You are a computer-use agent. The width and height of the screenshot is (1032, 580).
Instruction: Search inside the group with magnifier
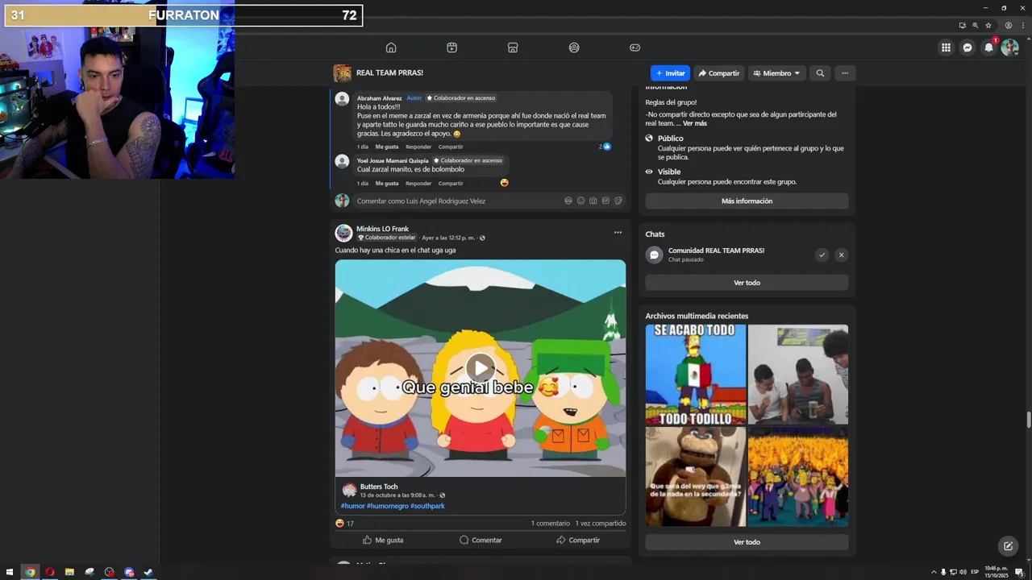pos(820,73)
